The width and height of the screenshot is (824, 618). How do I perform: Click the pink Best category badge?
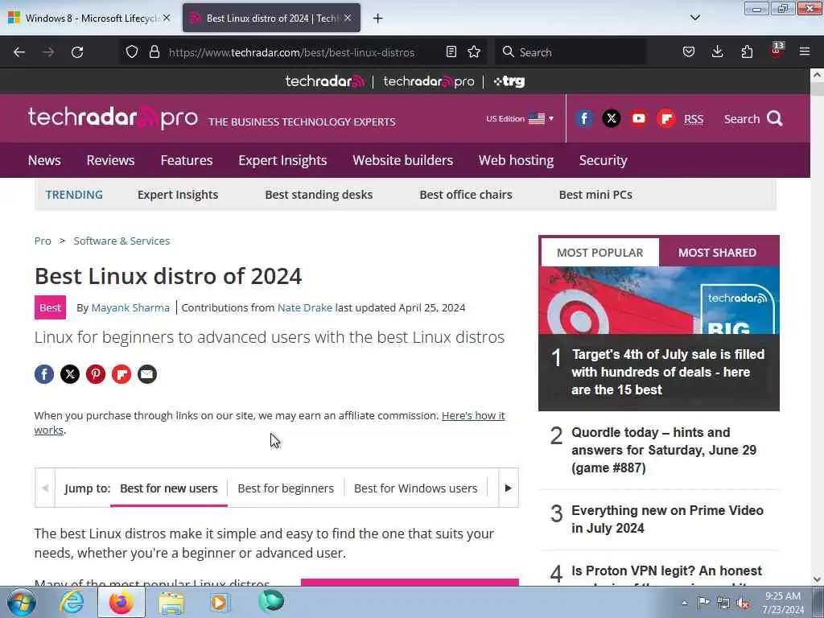pyautogui.click(x=51, y=308)
